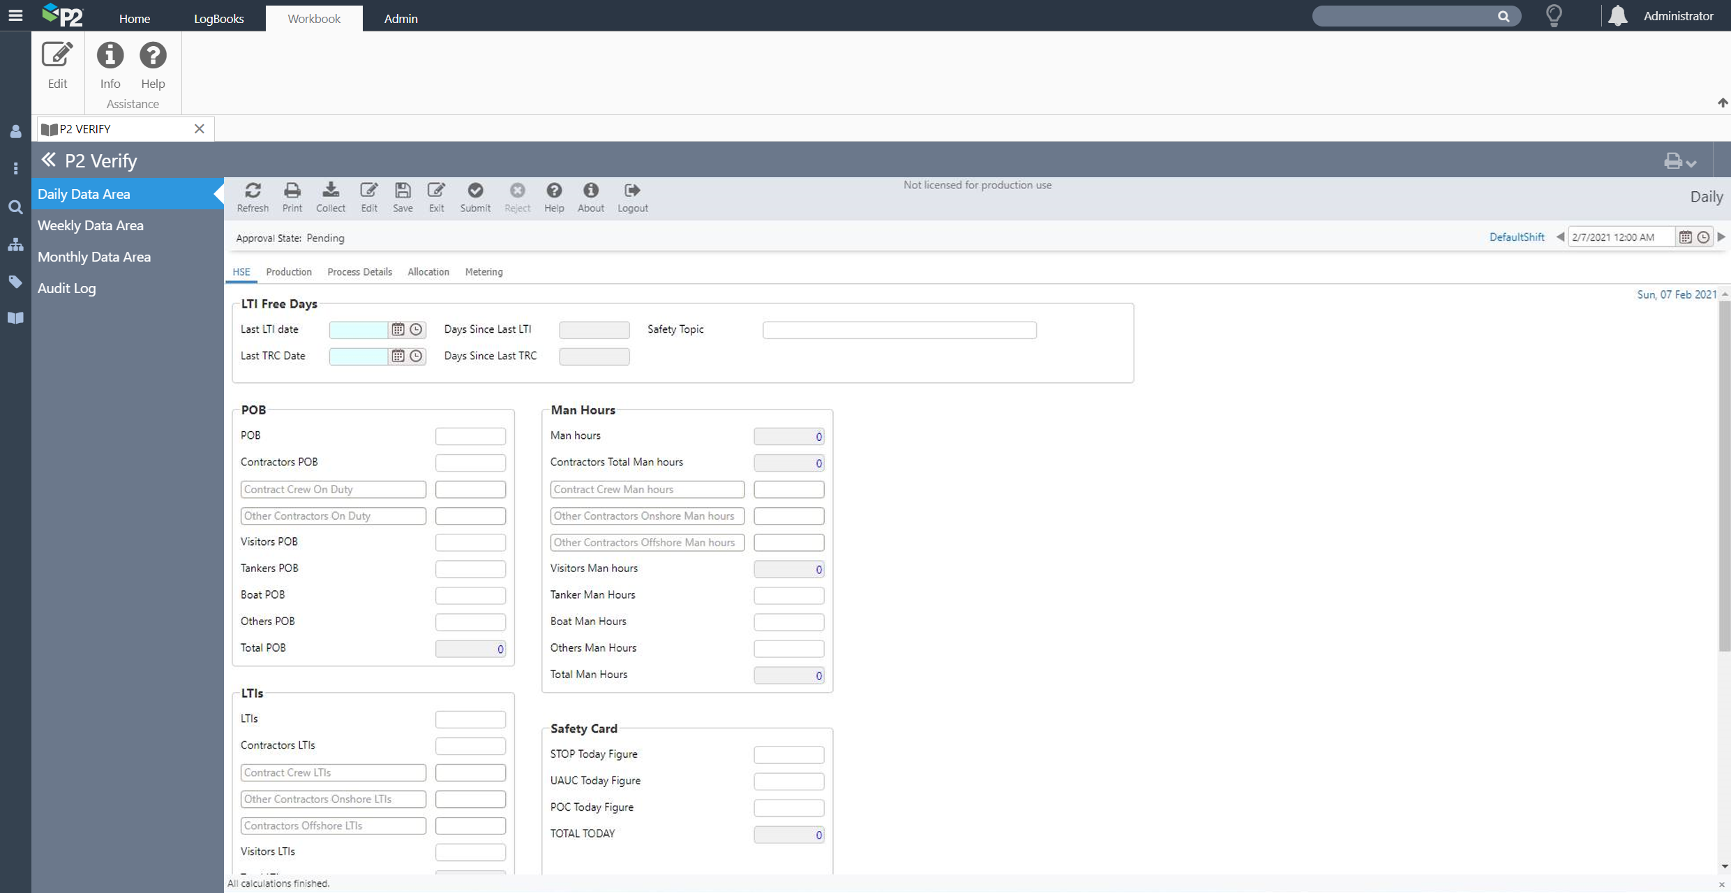Screen dimensions: 1731x893
Task: Click the Safety Topic input field
Action: pos(899,329)
